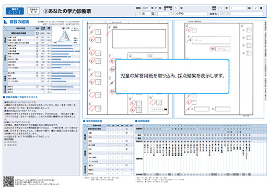This screenshot has width=269, height=188.
Task: Click the callout 児童の解答用紙を取り込み
Action: click(x=172, y=76)
